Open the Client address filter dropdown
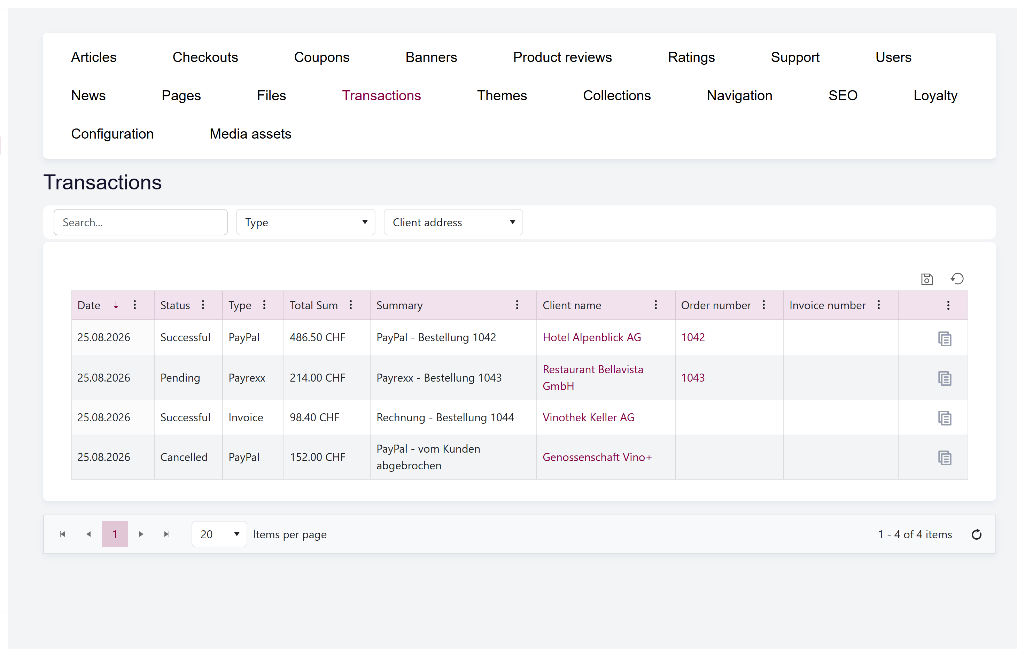Image resolution: width=1017 pixels, height=649 pixels. pos(453,222)
